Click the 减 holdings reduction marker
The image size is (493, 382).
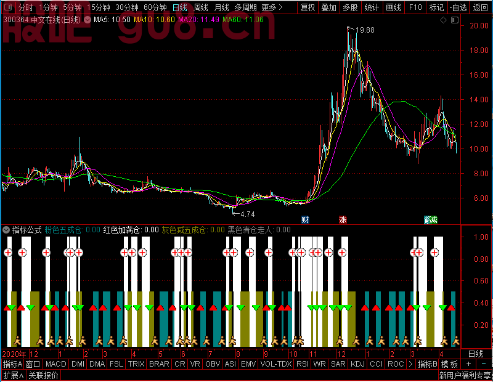[x=434, y=219]
